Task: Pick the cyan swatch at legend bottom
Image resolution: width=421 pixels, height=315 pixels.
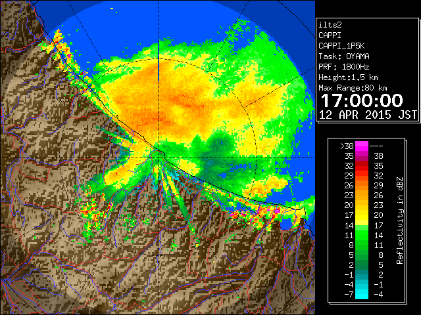Action: (362, 294)
